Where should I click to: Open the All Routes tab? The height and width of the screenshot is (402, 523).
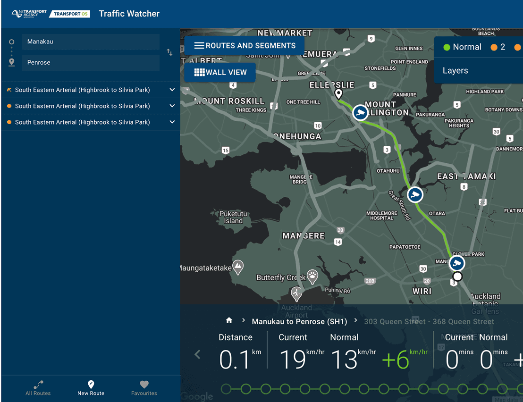tap(38, 388)
